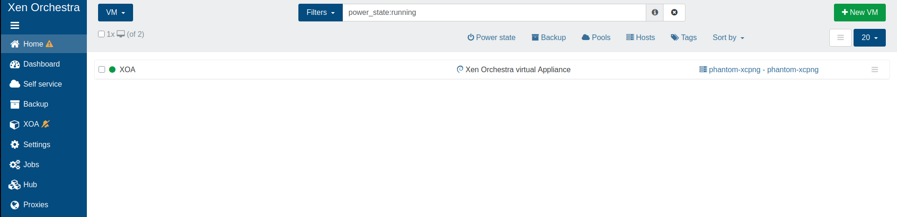Viewport: 897px width, 217px height.
Task: Click the XOA row actions menu icon
Action: tap(875, 70)
